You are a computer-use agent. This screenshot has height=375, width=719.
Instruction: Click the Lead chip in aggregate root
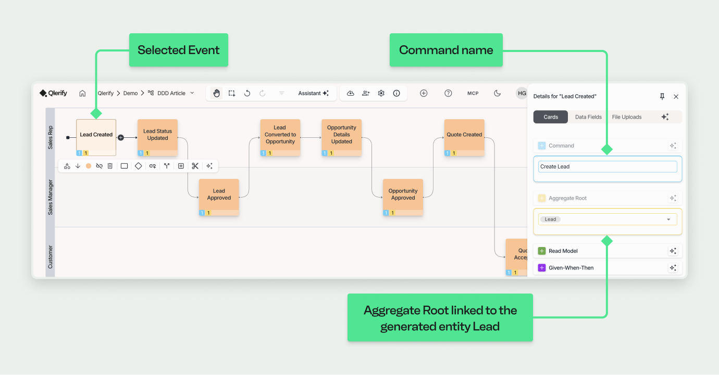click(550, 219)
